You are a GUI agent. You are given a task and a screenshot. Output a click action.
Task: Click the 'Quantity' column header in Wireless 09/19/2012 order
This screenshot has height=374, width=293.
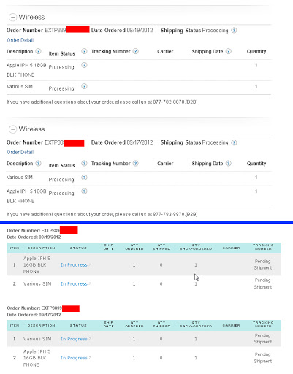click(x=256, y=51)
